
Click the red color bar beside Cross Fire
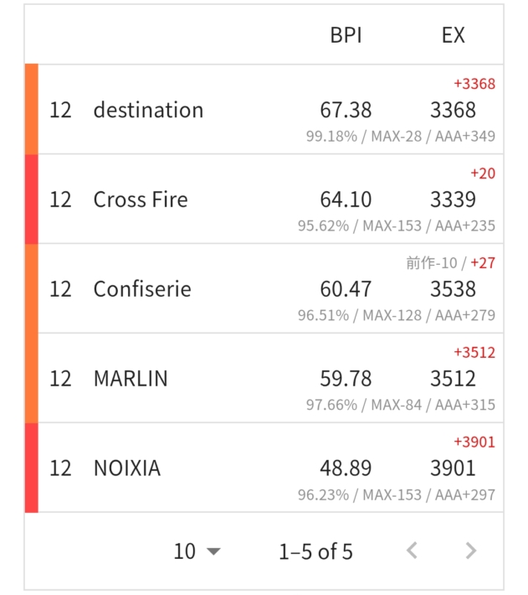pyautogui.click(x=32, y=199)
